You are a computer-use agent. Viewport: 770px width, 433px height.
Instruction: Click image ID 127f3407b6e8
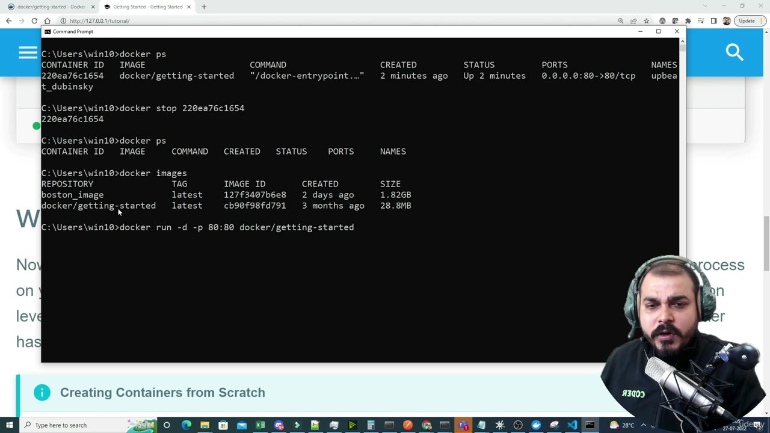[255, 195]
